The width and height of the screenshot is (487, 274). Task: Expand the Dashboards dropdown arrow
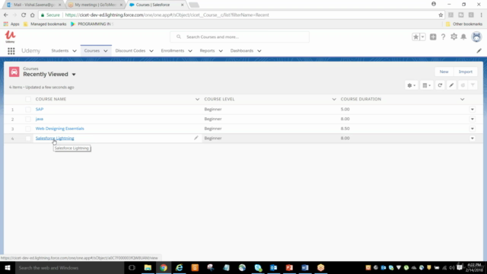pos(259,51)
